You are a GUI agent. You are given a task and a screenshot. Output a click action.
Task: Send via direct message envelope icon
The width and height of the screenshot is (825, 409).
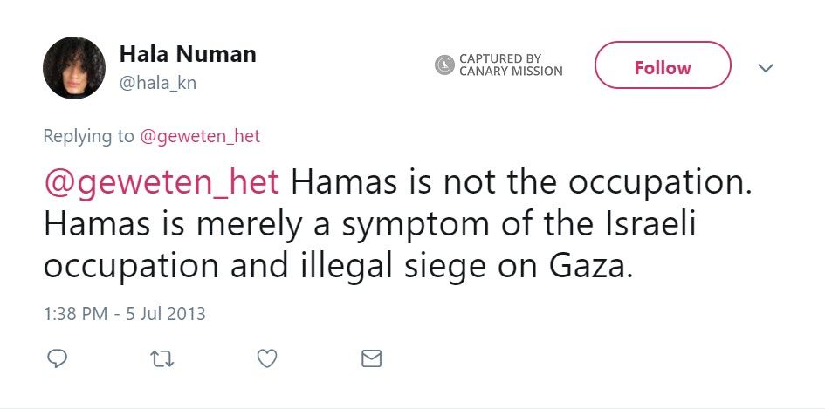pos(372,358)
